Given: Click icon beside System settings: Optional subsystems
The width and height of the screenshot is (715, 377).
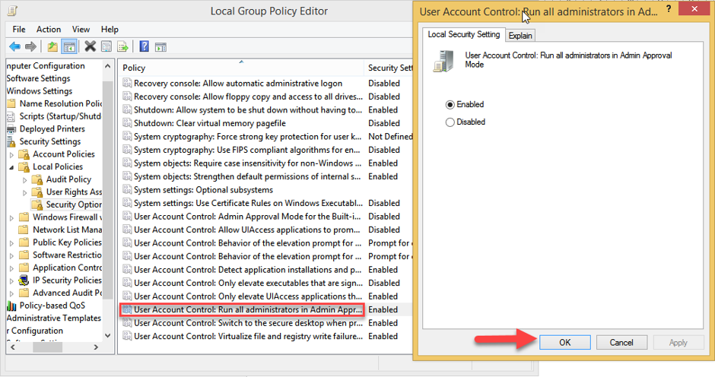Looking at the screenshot, I should [127, 190].
